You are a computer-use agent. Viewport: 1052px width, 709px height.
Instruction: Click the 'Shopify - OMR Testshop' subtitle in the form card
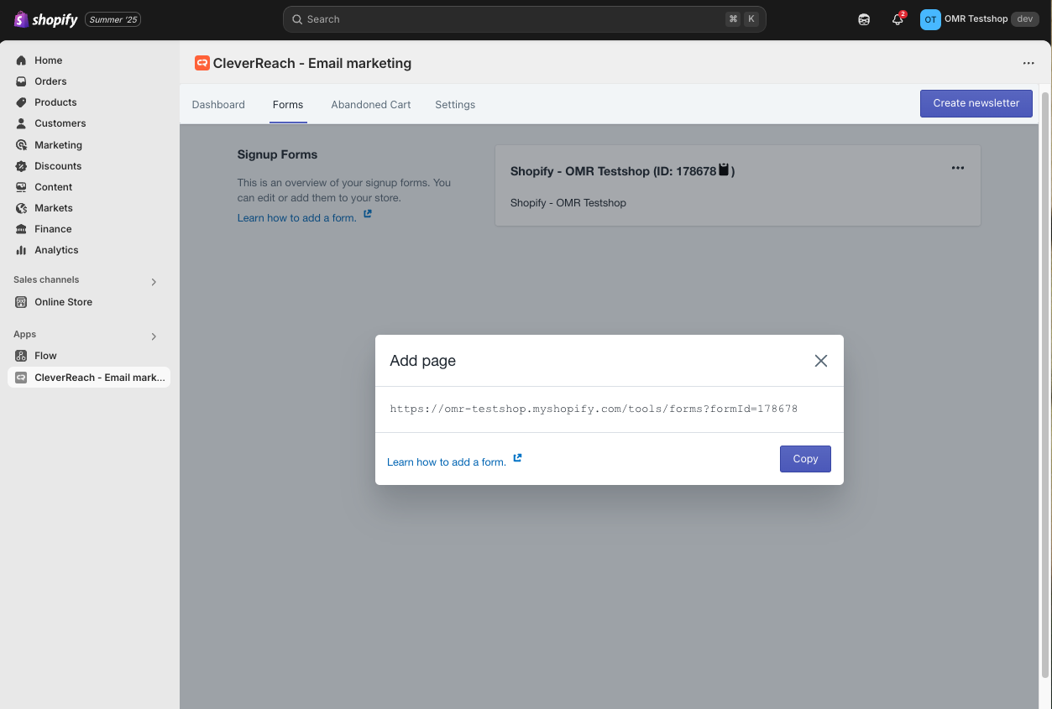point(568,203)
